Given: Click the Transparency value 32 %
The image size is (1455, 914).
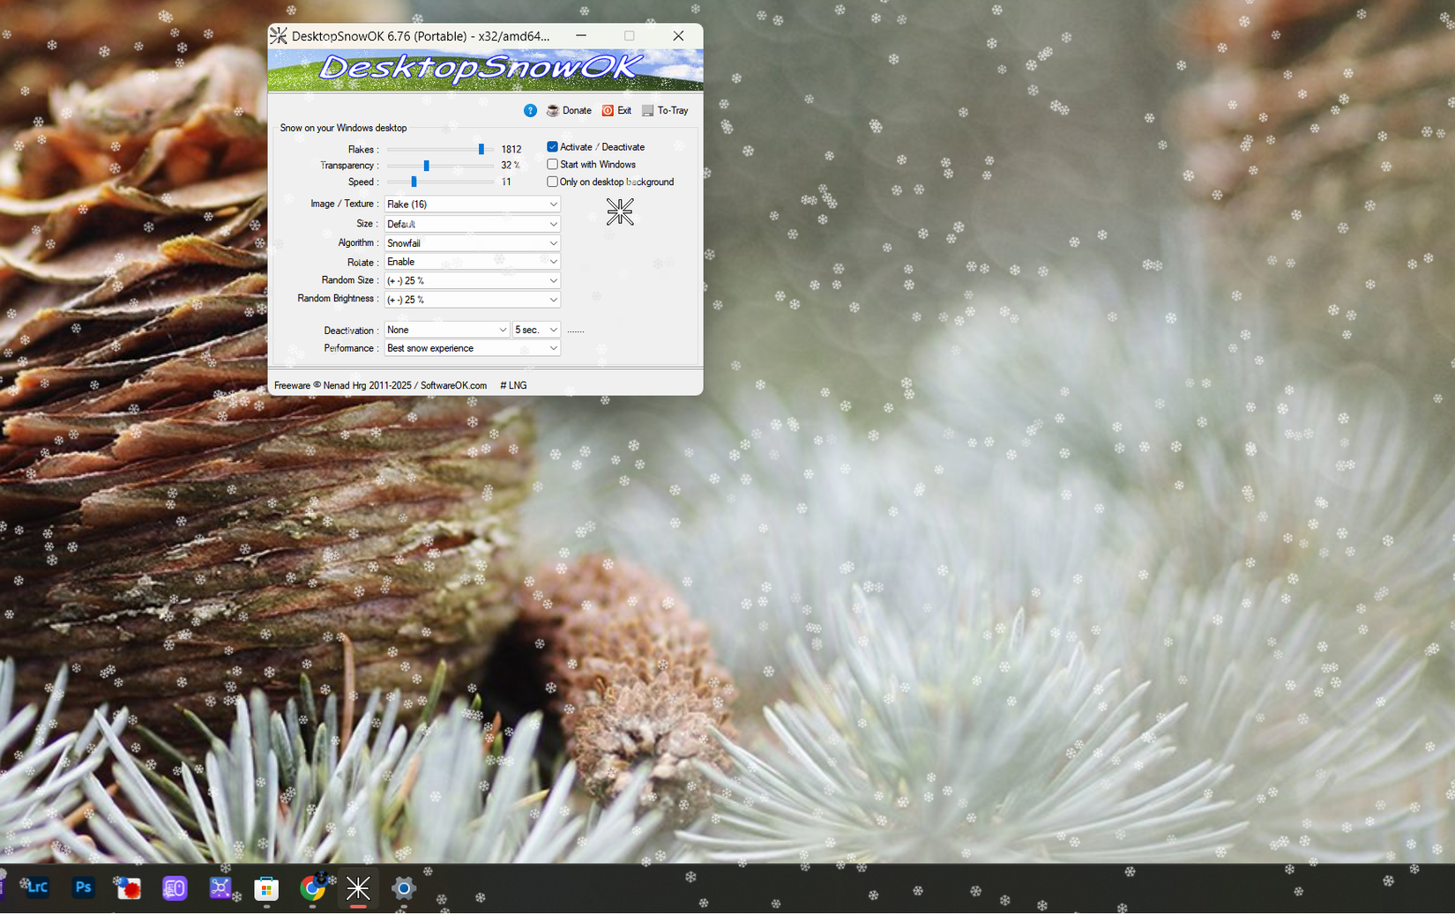Looking at the screenshot, I should tap(511, 166).
